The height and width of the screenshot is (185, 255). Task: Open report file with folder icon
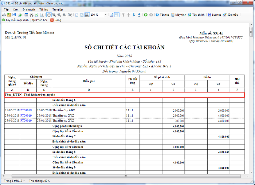[9, 15]
